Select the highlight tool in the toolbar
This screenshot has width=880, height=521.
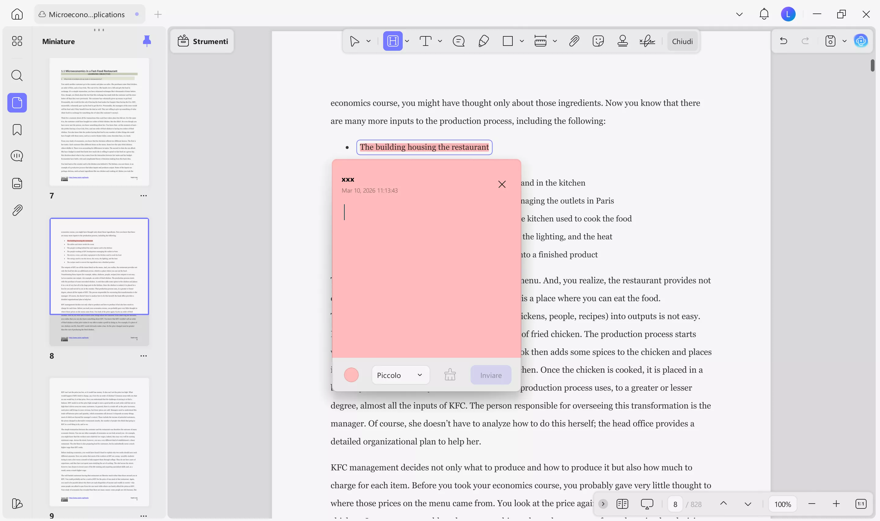[392, 41]
